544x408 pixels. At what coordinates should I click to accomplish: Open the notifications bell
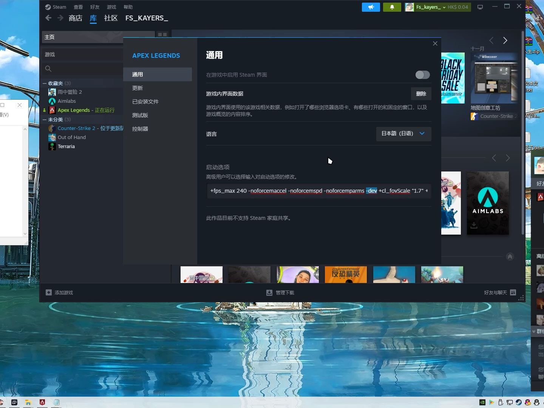(x=392, y=7)
